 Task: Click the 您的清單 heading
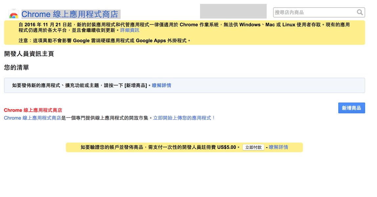tap(17, 68)
